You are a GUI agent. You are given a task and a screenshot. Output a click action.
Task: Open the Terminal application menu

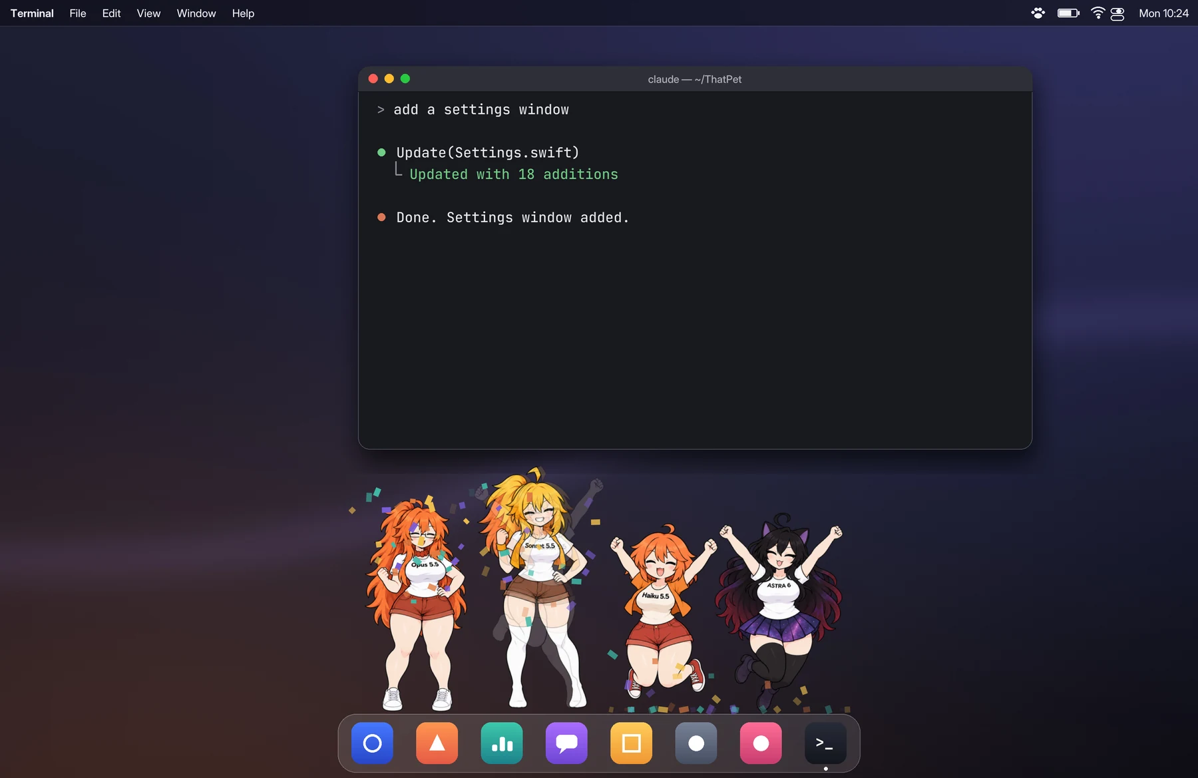point(32,13)
